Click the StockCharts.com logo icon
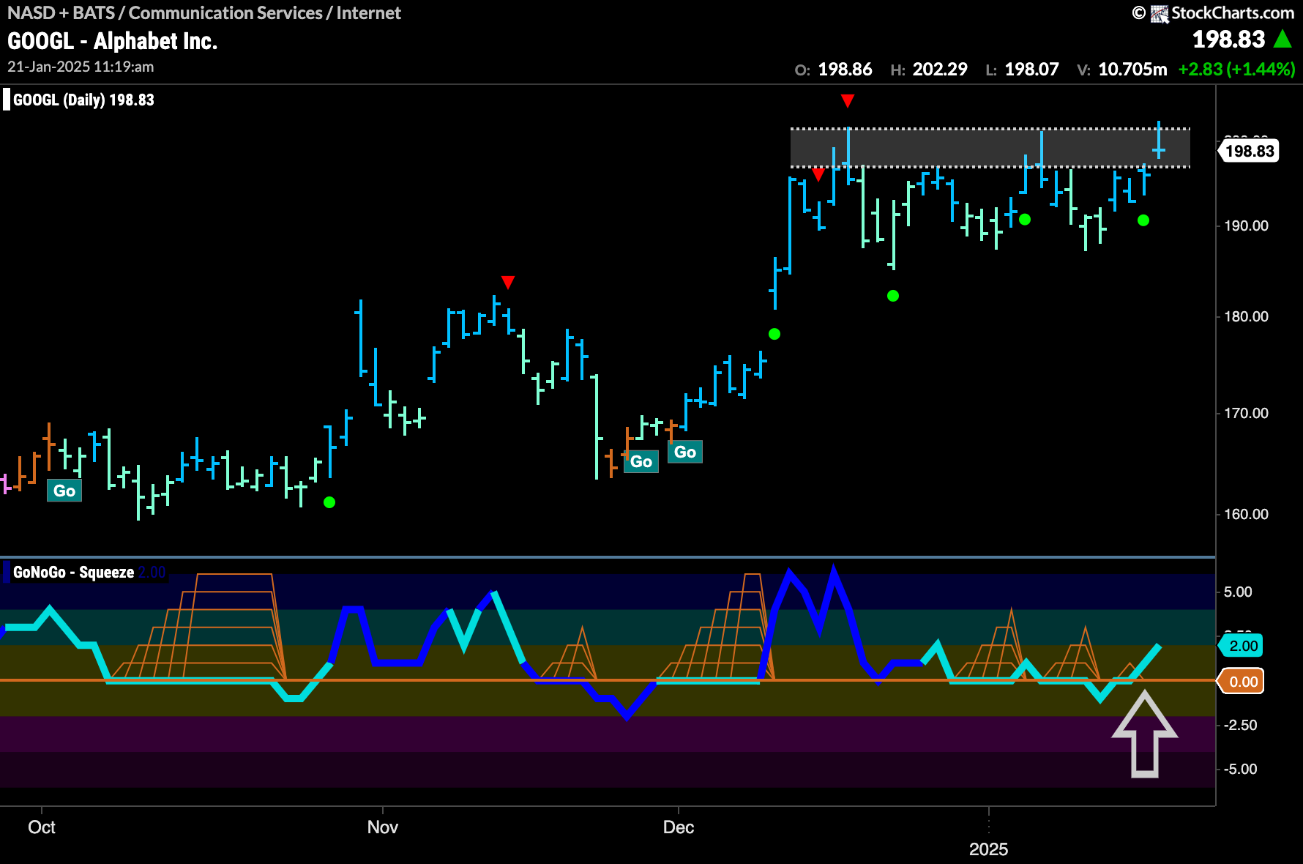 tap(1159, 14)
